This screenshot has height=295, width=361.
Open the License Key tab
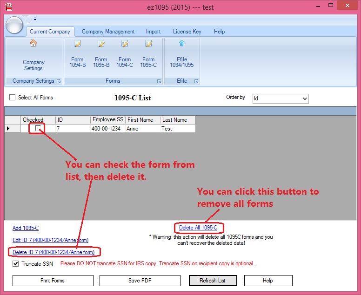[x=187, y=32]
